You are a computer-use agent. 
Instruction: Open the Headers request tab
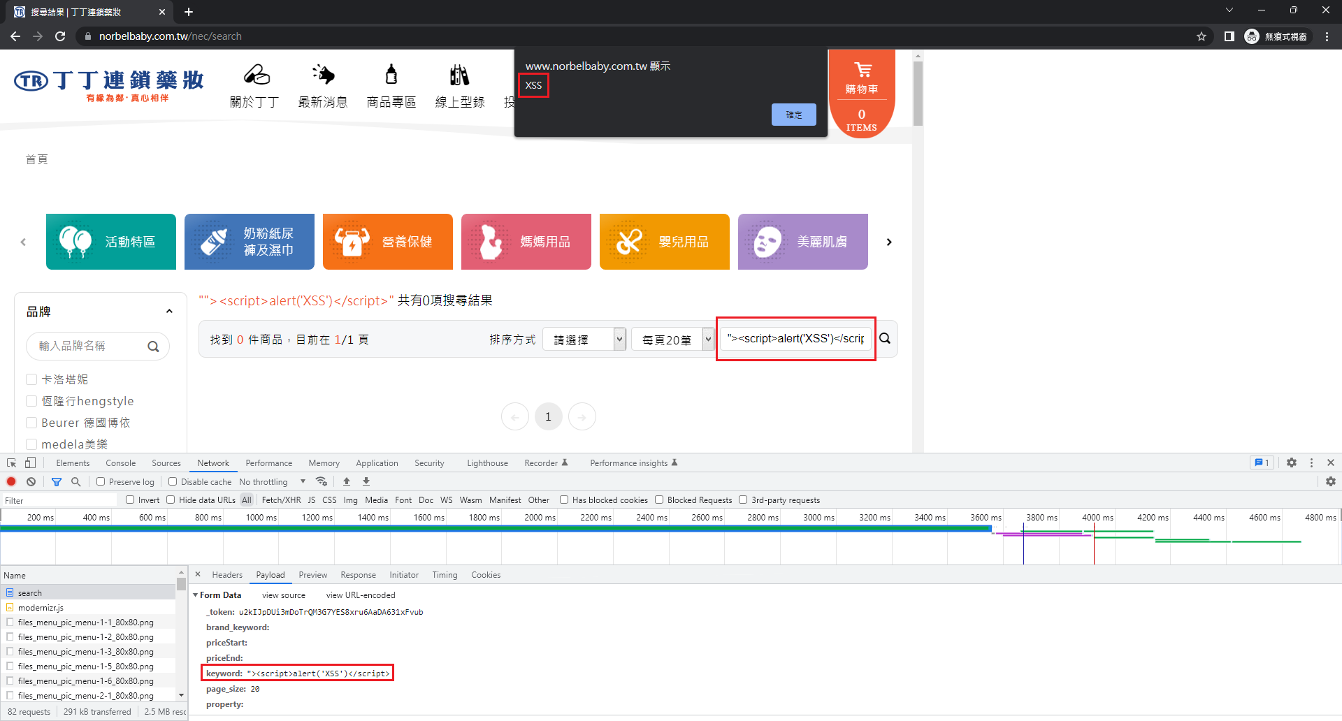[x=227, y=575]
